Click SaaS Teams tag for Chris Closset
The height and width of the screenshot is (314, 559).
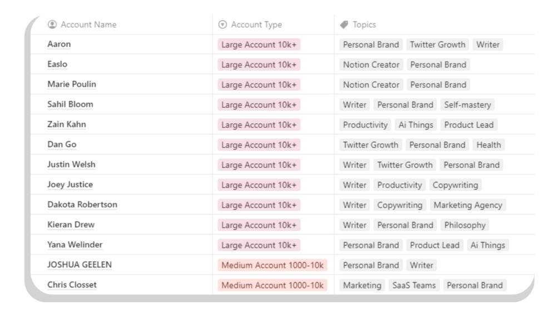413,285
